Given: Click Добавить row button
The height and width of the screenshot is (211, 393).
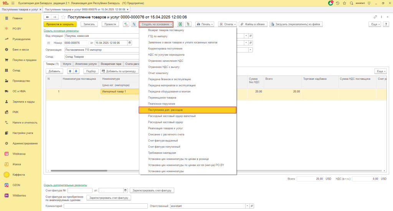Looking at the screenshot, I should [54, 71].
